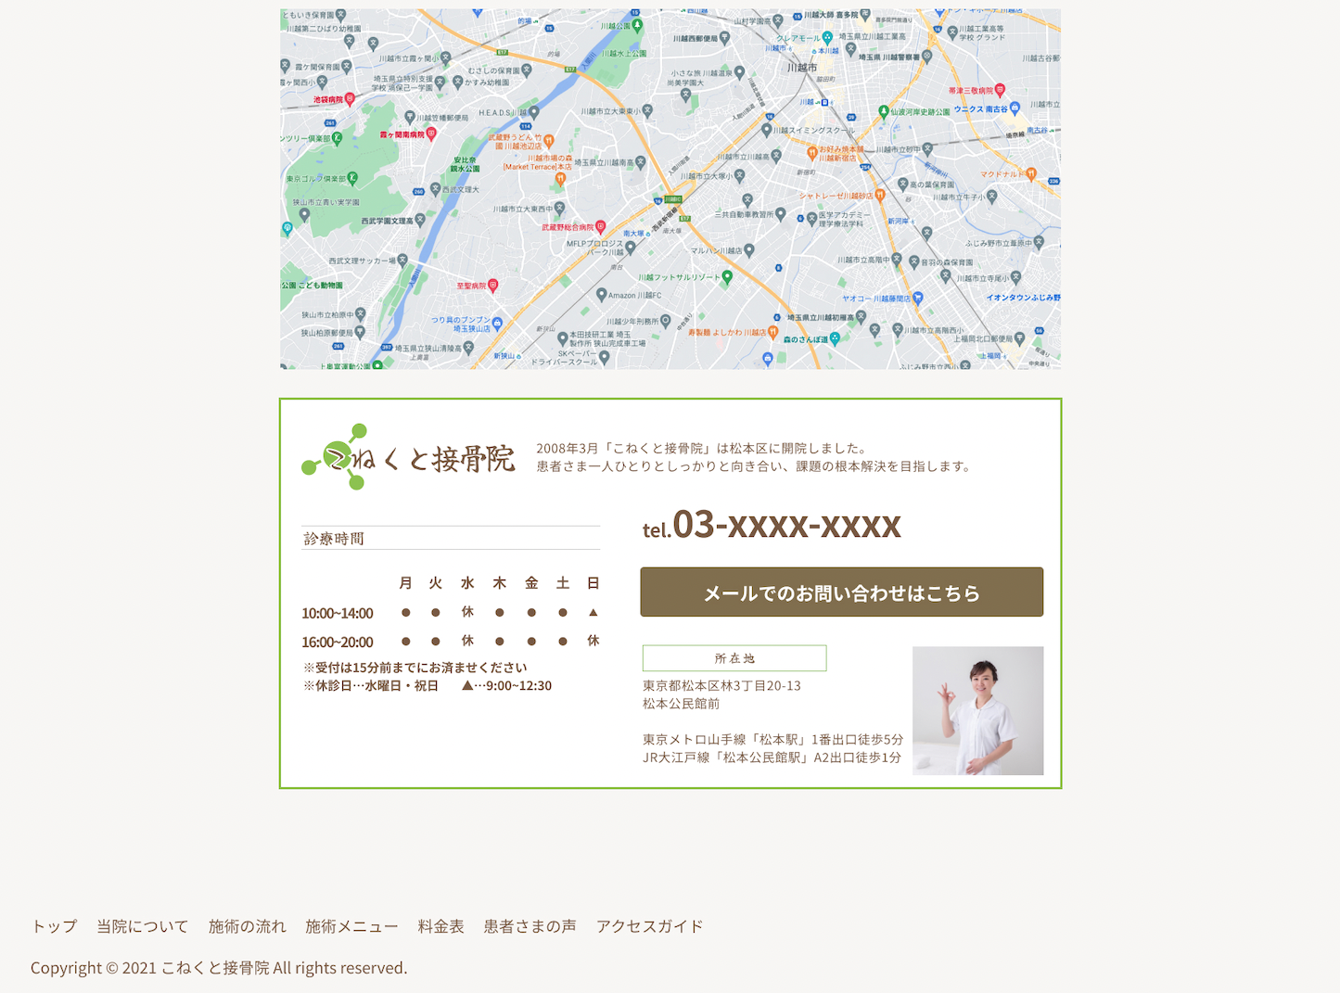Click the staff member photo
The height and width of the screenshot is (993, 1340).
[x=977, y=710]
